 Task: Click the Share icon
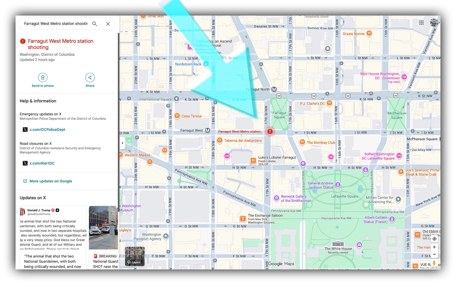(90, 77)
